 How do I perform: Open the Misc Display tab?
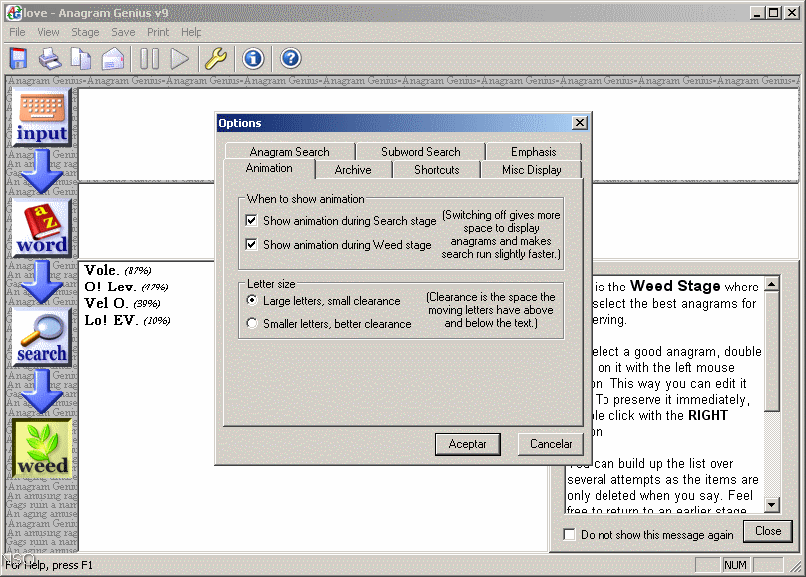[531, 170]
